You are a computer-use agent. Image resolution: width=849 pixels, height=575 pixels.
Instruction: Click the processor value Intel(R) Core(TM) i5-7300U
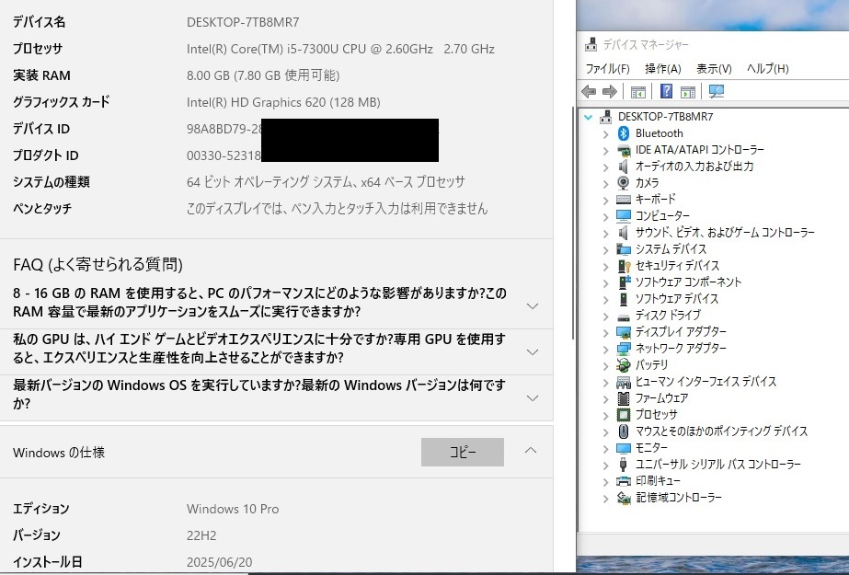[340, 50]
